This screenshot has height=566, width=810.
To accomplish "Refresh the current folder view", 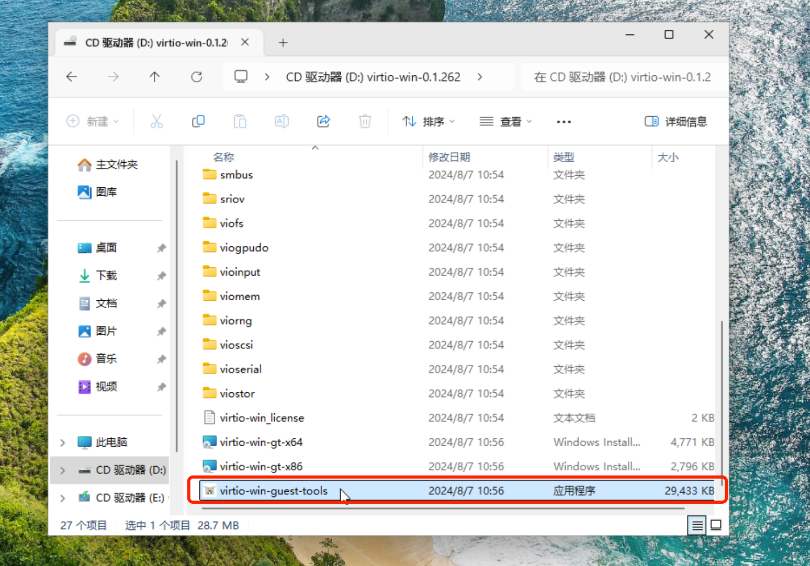I will pyautogui.click(x=197, y=77).
